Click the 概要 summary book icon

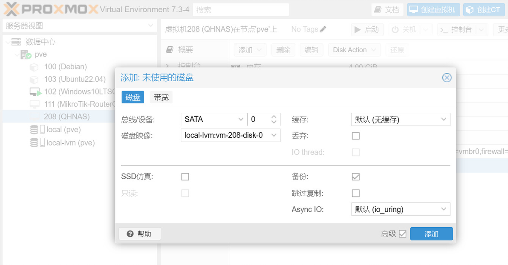tap(170, 49)
